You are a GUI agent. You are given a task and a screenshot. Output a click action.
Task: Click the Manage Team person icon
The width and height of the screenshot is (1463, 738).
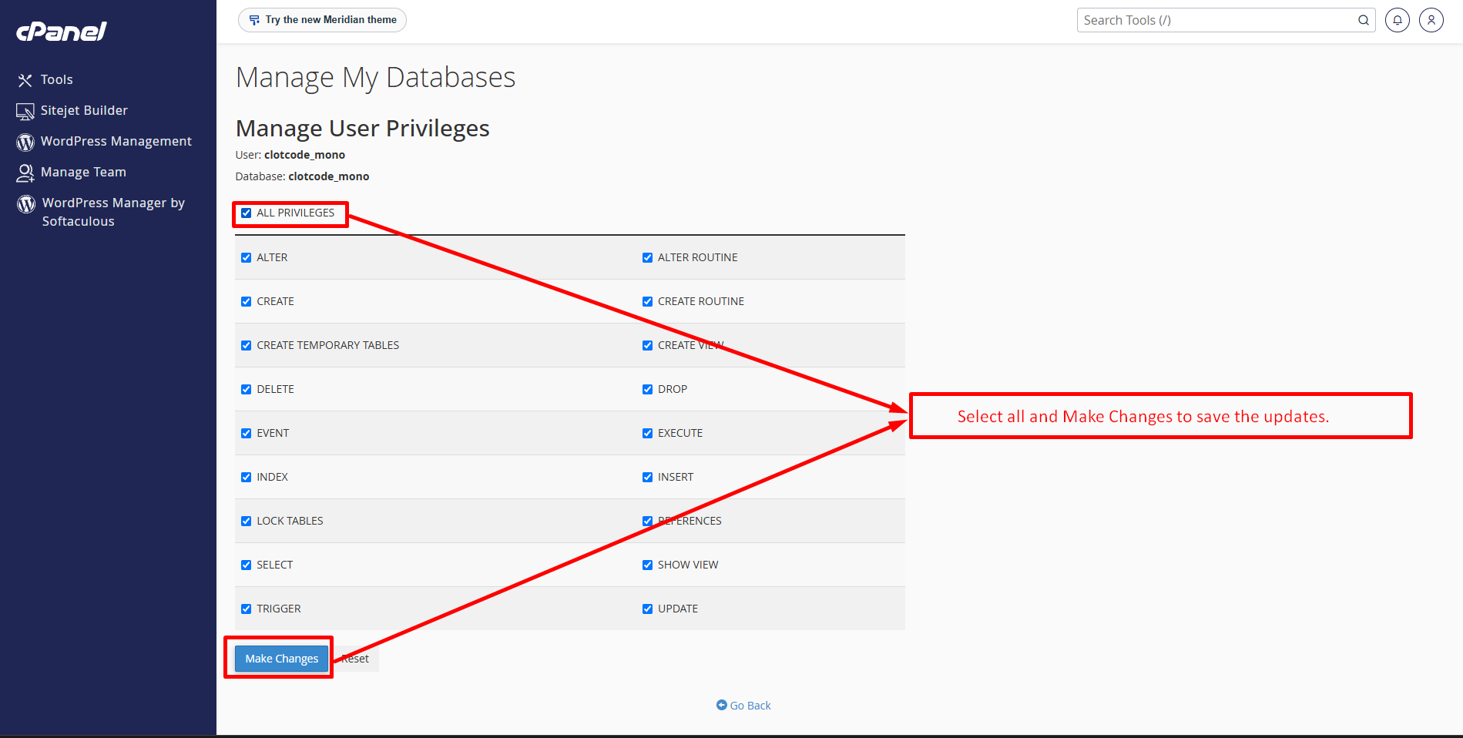coord(25,173)
